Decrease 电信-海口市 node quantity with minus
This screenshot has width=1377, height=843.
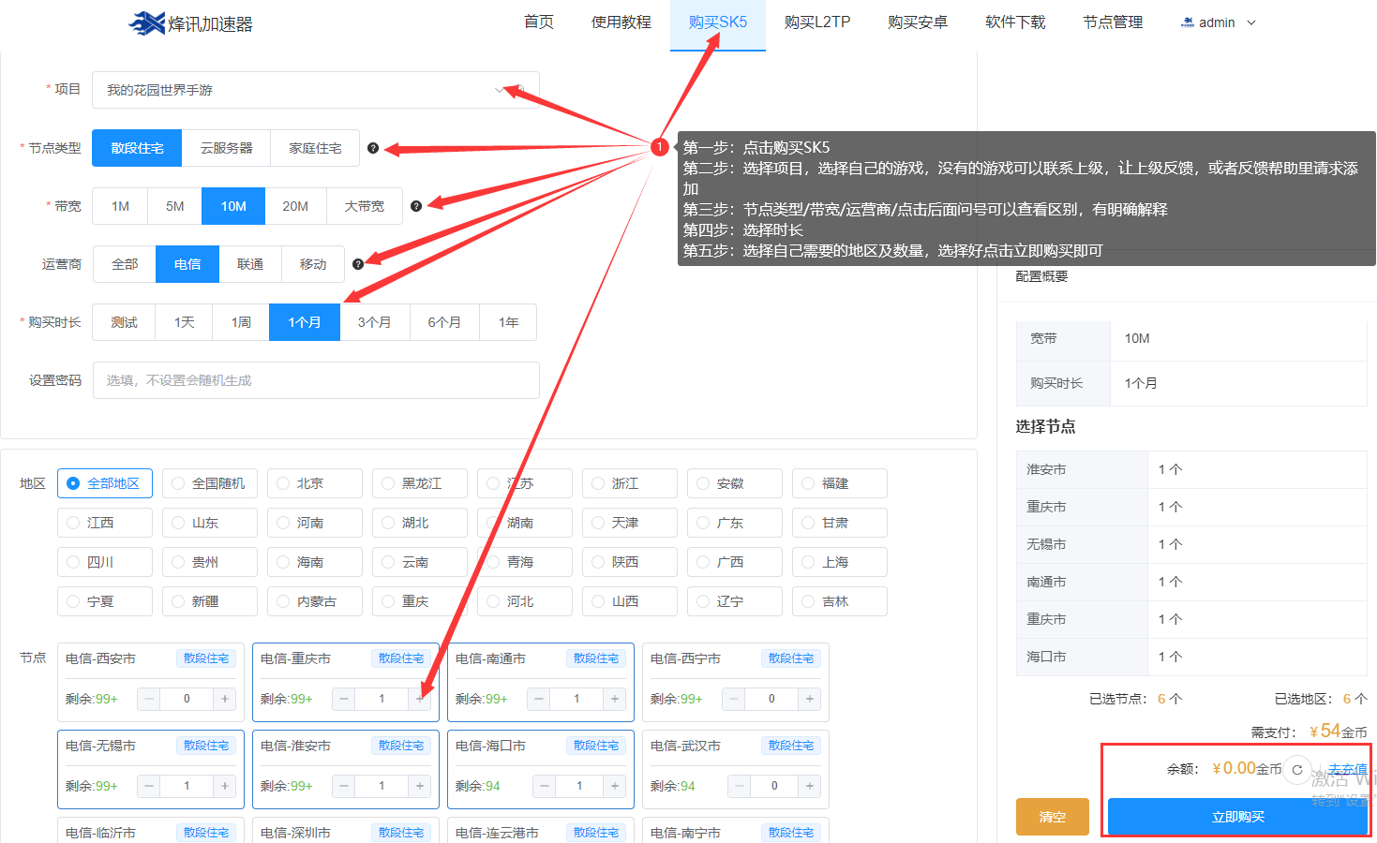point(545,786)
